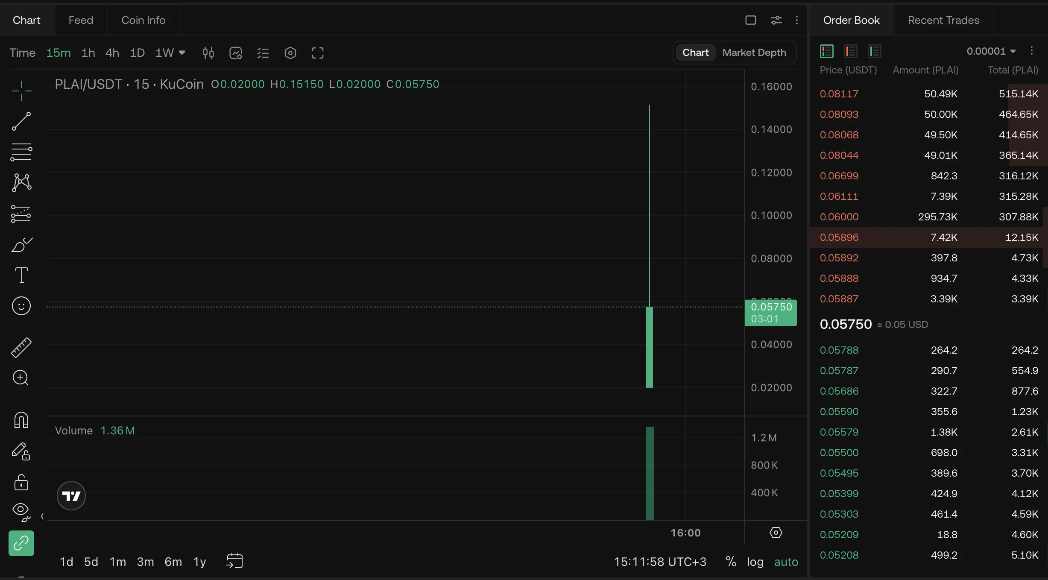Select the trend line drawing tool

[x=21, y=121]
